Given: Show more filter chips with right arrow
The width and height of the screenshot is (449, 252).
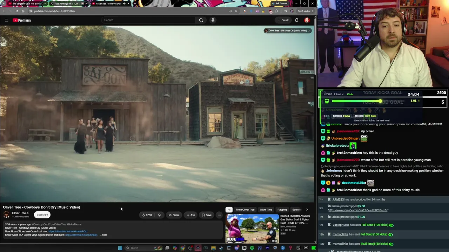Looking at the screenshot, I should (307, 210).
